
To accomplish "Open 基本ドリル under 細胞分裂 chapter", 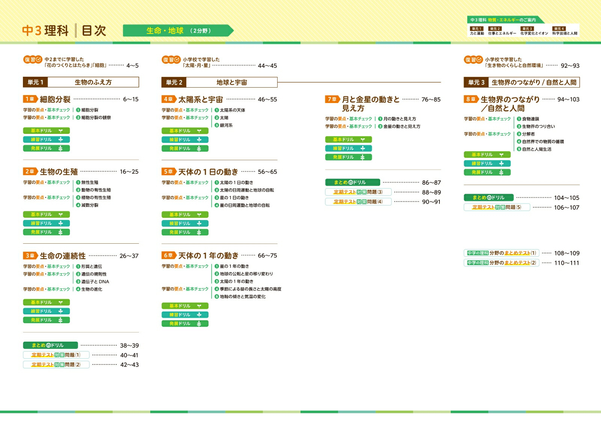I will click(47, 131).
